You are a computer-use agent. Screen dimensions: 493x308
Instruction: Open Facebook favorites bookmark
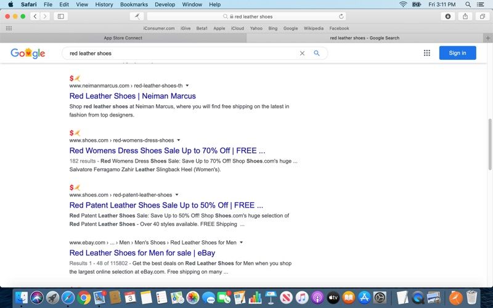(340, 28)
